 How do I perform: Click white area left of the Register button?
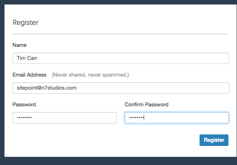click(106, 140)
